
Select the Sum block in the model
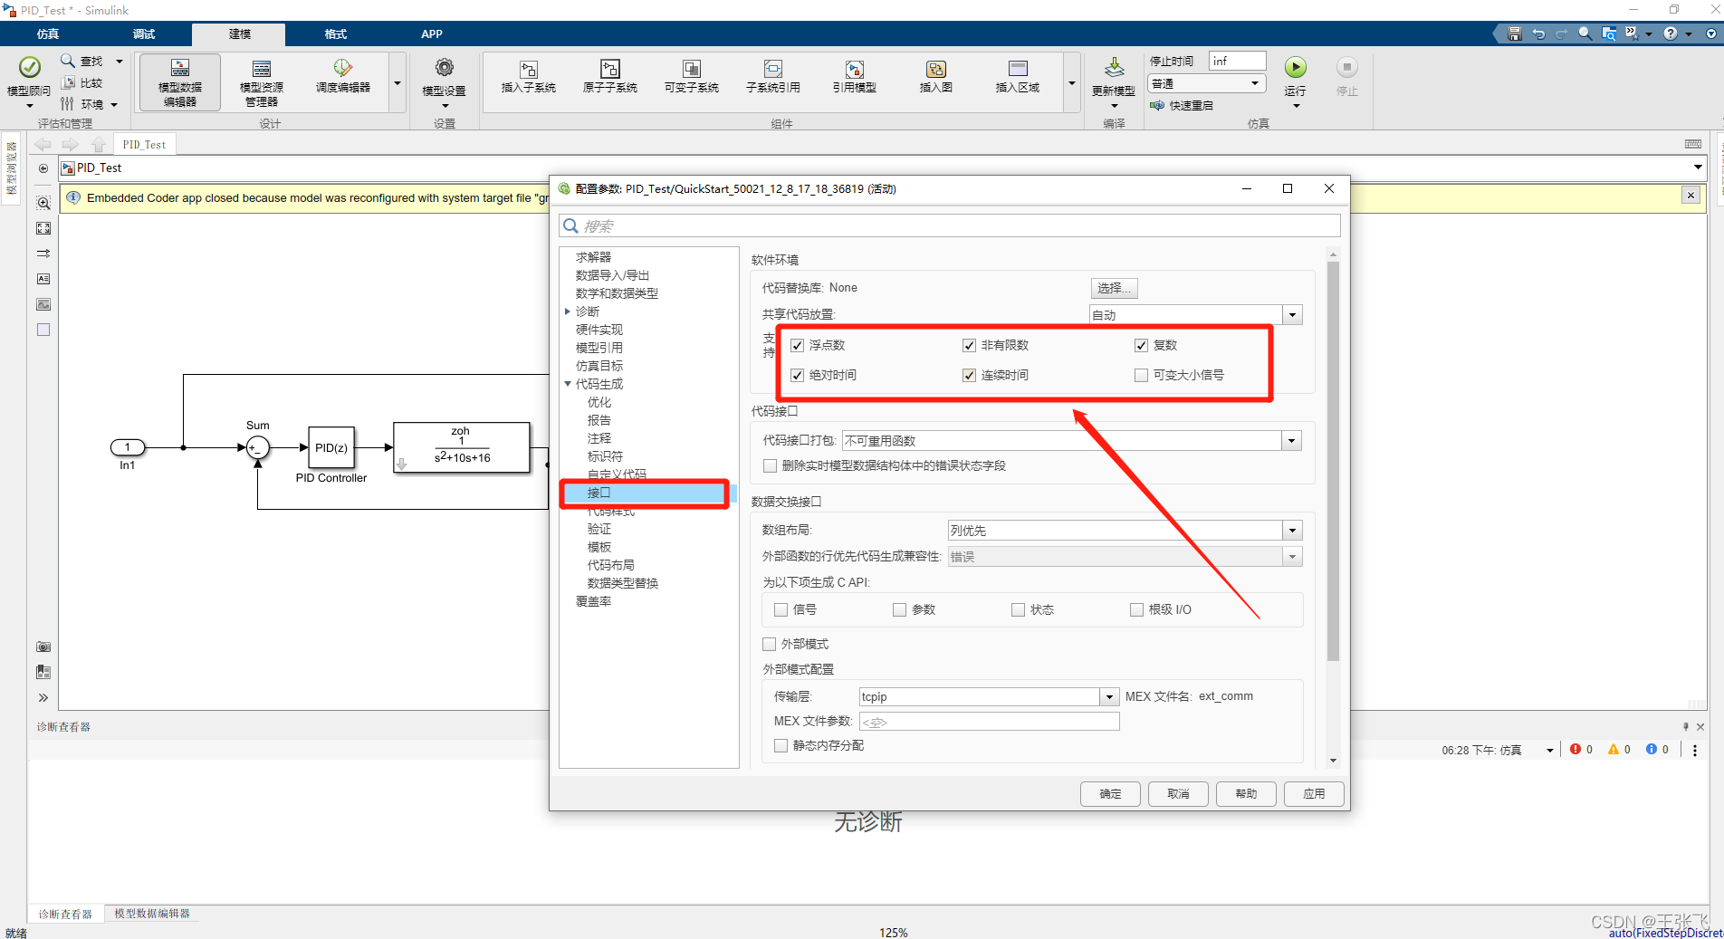[258, 447]
